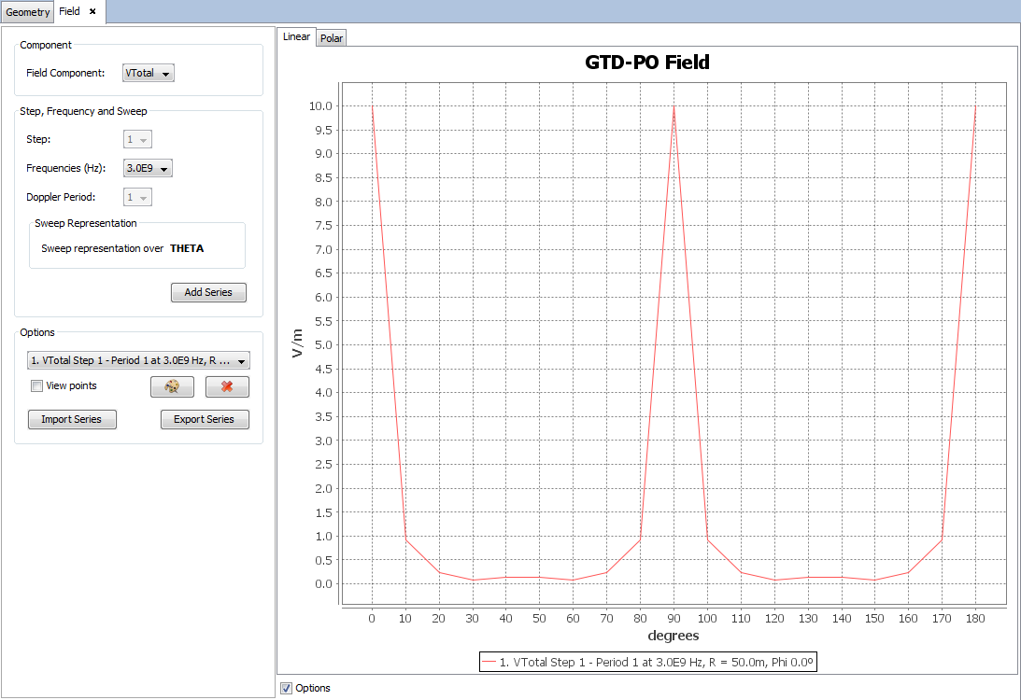The image size is (1021, 700).
Task: Open the disabled Step dropdown
Action: 137,139
